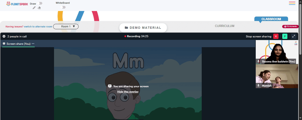
Task: Enter fullscreen with expand icon
Action: click(x=294, y=36)
